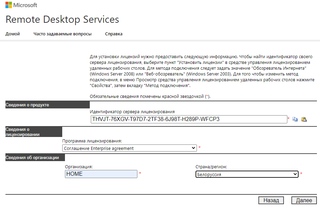Click the Организация field containing HOME
Screen dimensions: 320x208
point(101,174)
